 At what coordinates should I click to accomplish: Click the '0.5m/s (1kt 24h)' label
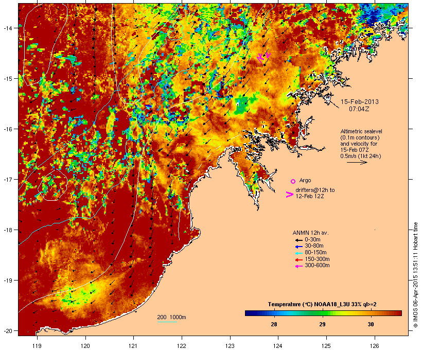point(361,156)
